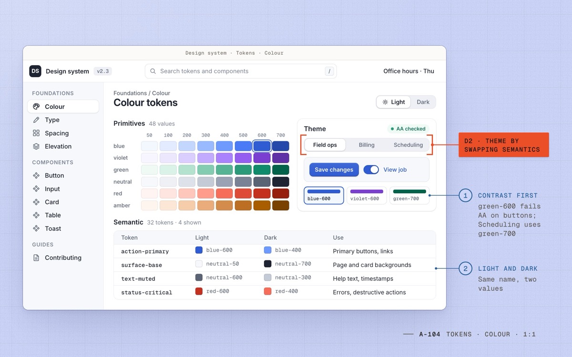Click the Token column header
Image resolution: width=572 pixels, height=357 pixels.
pyautogui.click(x=129, y=238)
